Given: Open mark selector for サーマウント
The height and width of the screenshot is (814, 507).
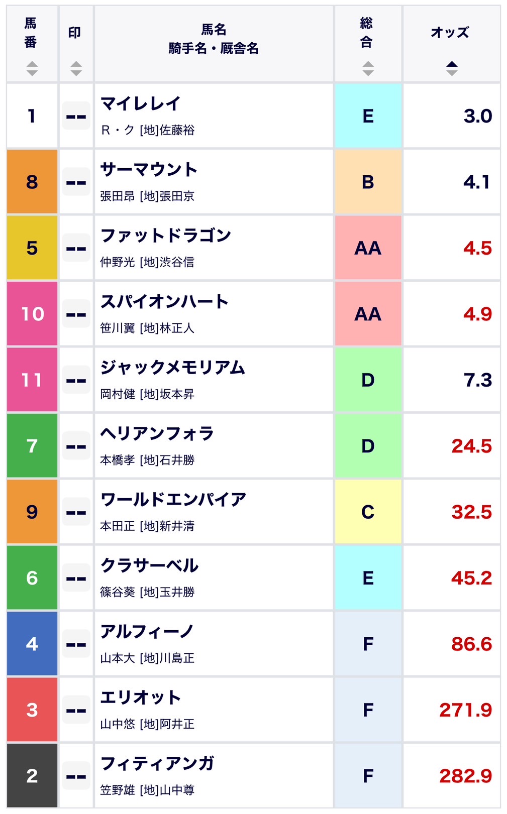Looking at the screenshot, I should tap(76, 182).
